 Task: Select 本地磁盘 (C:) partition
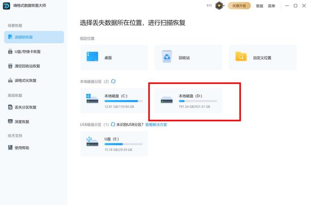coord(114,101)
